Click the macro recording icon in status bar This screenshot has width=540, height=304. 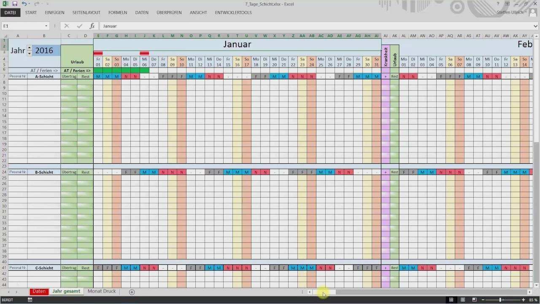[30, 300]
